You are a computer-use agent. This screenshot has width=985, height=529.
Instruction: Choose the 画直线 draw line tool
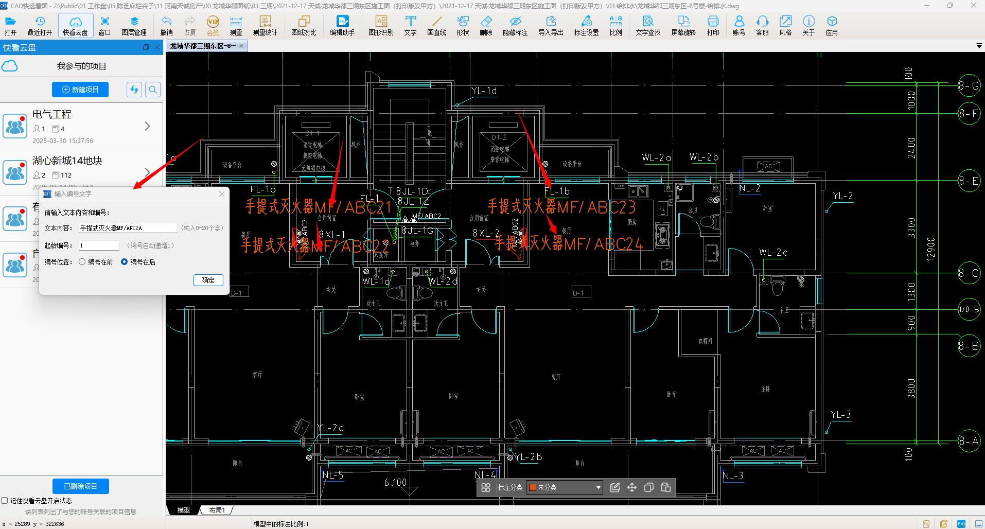[x=436, y=25]
